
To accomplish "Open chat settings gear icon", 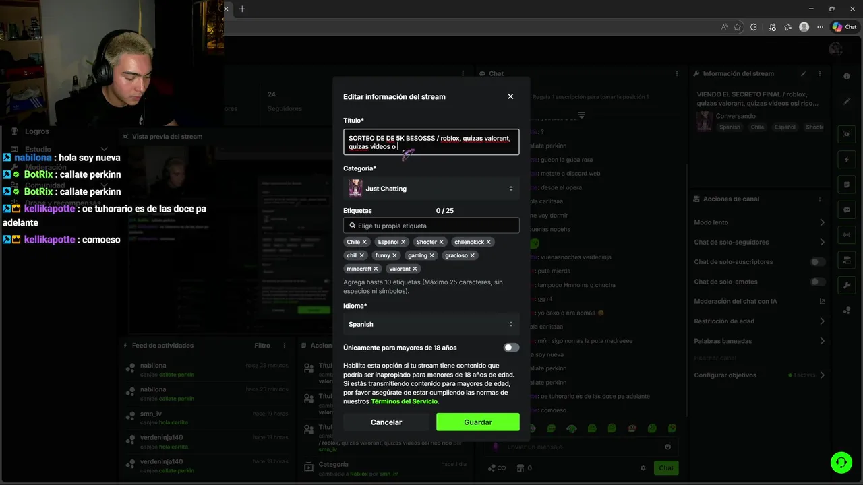I will (x=643, y=468).
